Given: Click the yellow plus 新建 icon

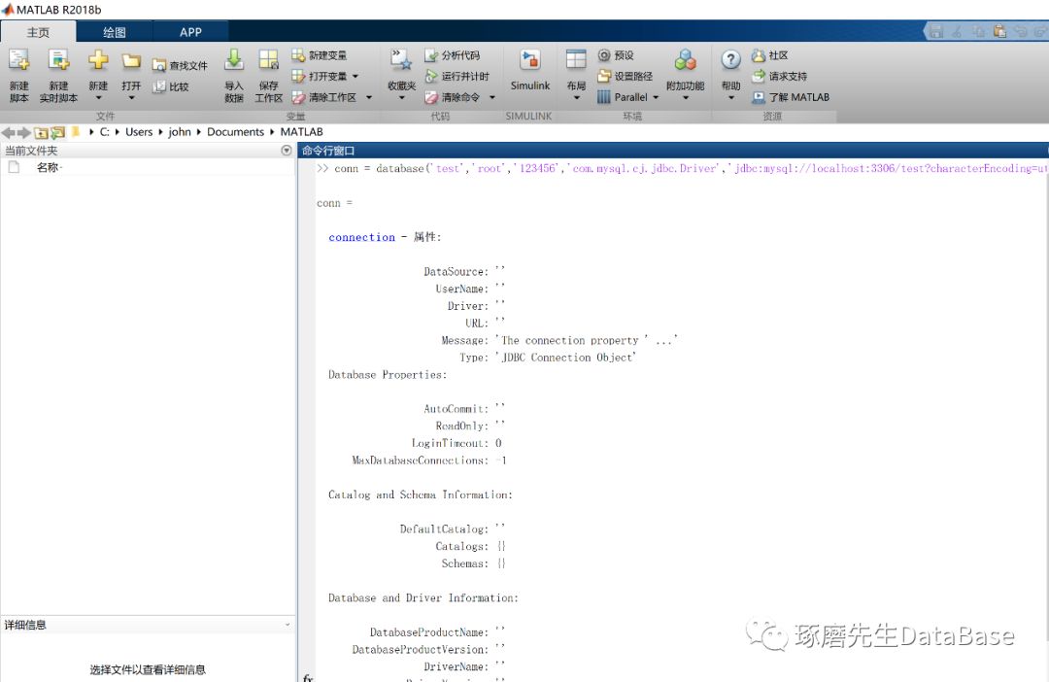Looking at the screenshot, I should coord(98,60).
